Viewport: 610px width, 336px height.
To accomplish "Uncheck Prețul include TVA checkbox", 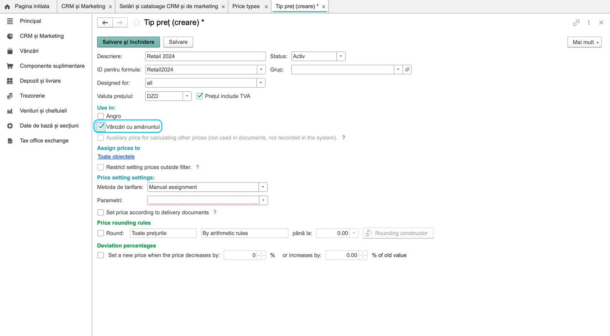I will [x=199, y=96].
